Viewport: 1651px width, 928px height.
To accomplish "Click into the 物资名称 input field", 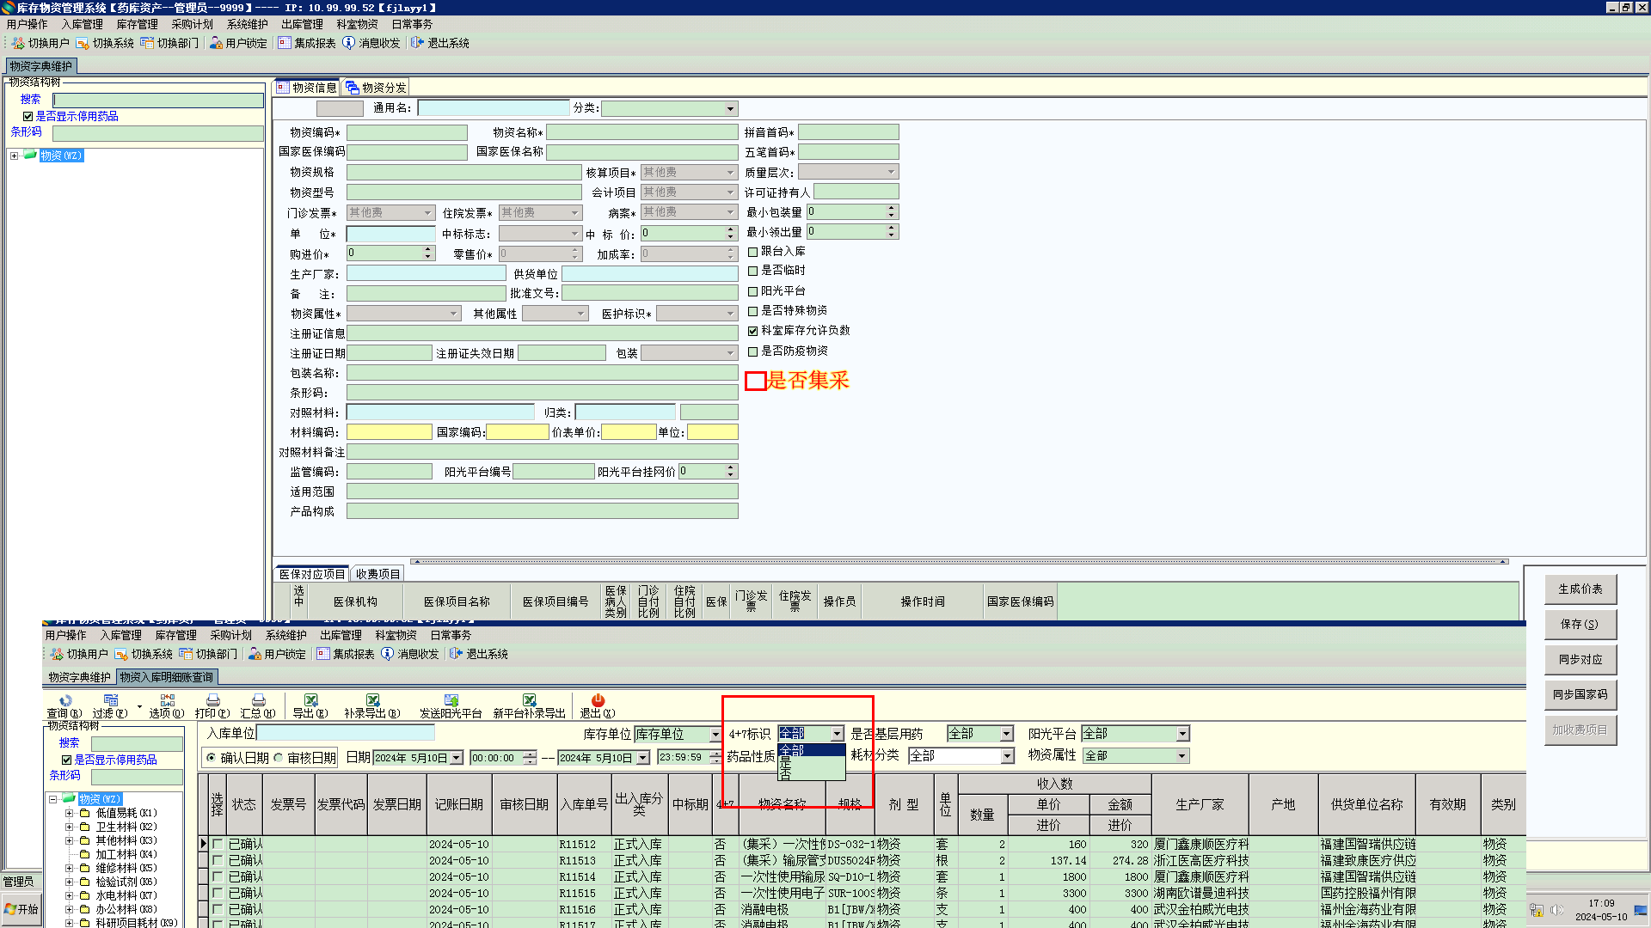I will (641, 132).
